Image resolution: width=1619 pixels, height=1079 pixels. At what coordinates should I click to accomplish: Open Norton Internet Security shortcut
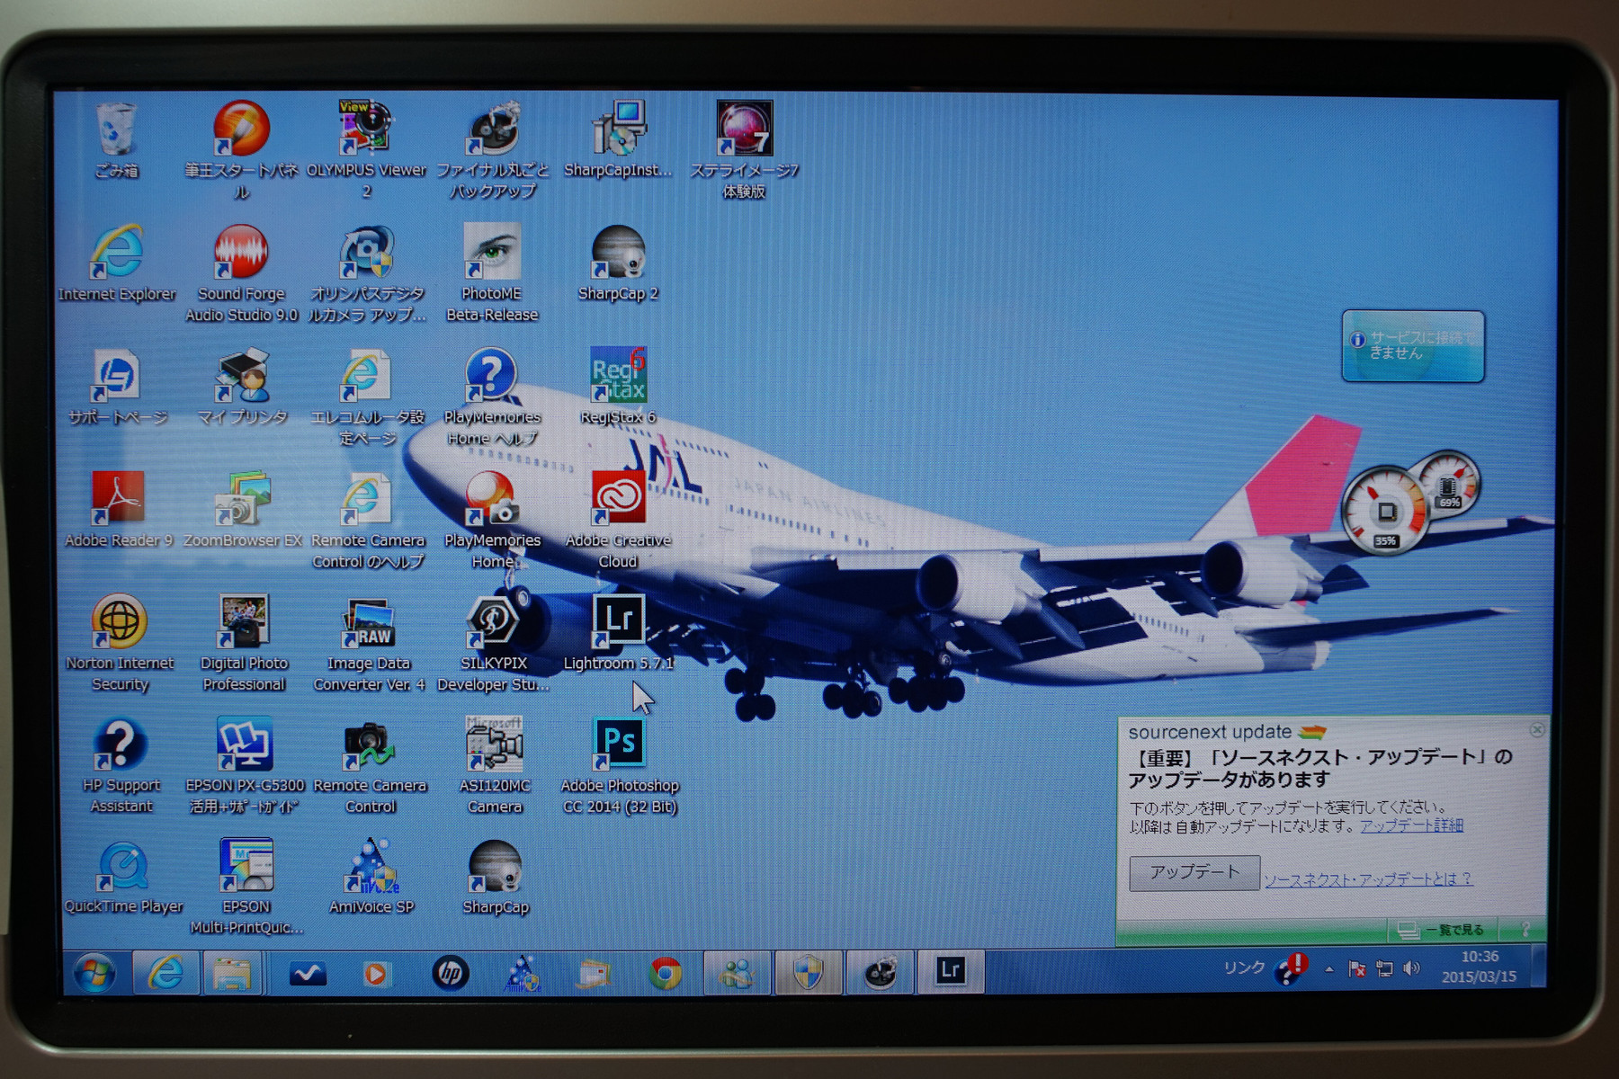[x=119, y=643]
